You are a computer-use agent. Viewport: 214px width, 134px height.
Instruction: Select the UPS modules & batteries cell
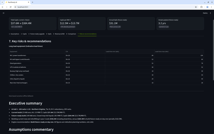[37, 67]
